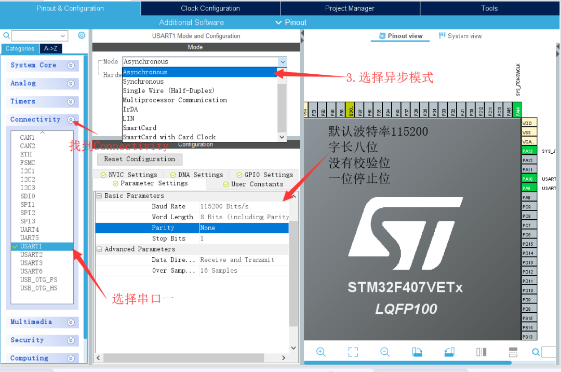561x372 pixels.
Task: Expand the System Core category
Action: pos(71,65)
